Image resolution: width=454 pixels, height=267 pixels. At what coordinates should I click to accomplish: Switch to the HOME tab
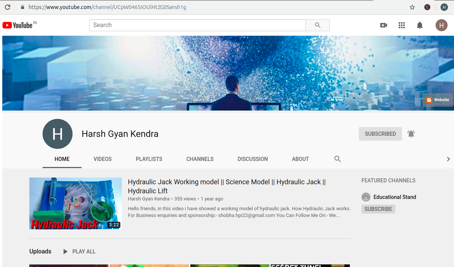pos(62,159)
